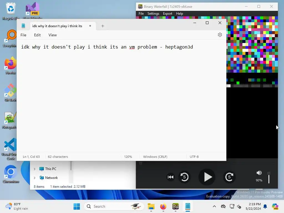Click the Binary Waterfall volume slider
The height and width of the screenshot is (213, 284).
pyautogui.click(x=269, y=177)
